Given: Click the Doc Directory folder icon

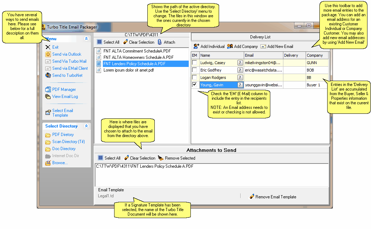Looking at the screenshot, I should pyautogui.click(x=48, y=149).
